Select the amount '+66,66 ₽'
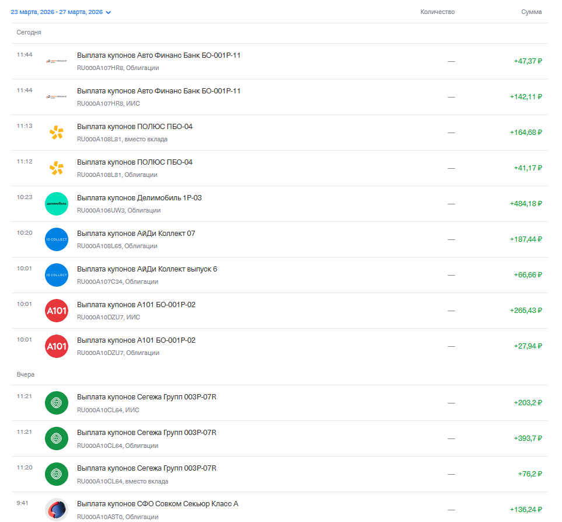This screenshot has height=522, width=562. (x=528, y=275)
